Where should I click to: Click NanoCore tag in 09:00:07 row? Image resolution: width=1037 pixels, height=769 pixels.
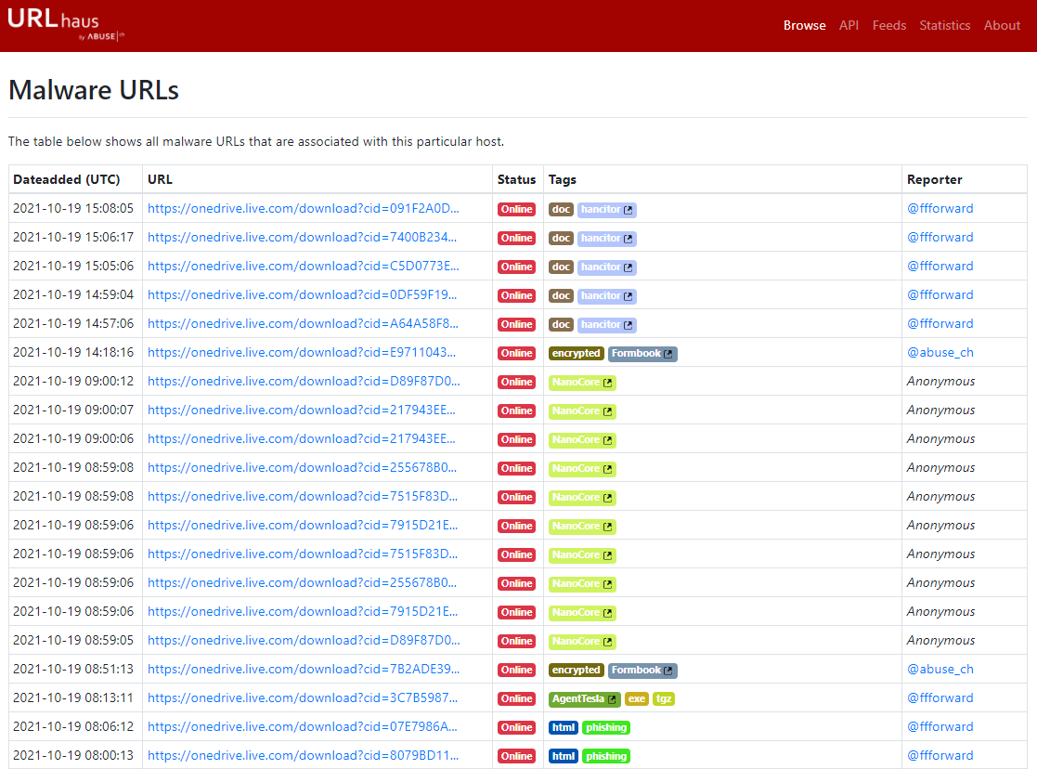pos(582,411)
